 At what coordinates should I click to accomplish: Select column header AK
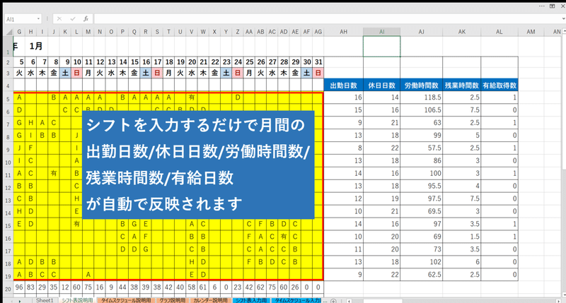pos(462,32)
